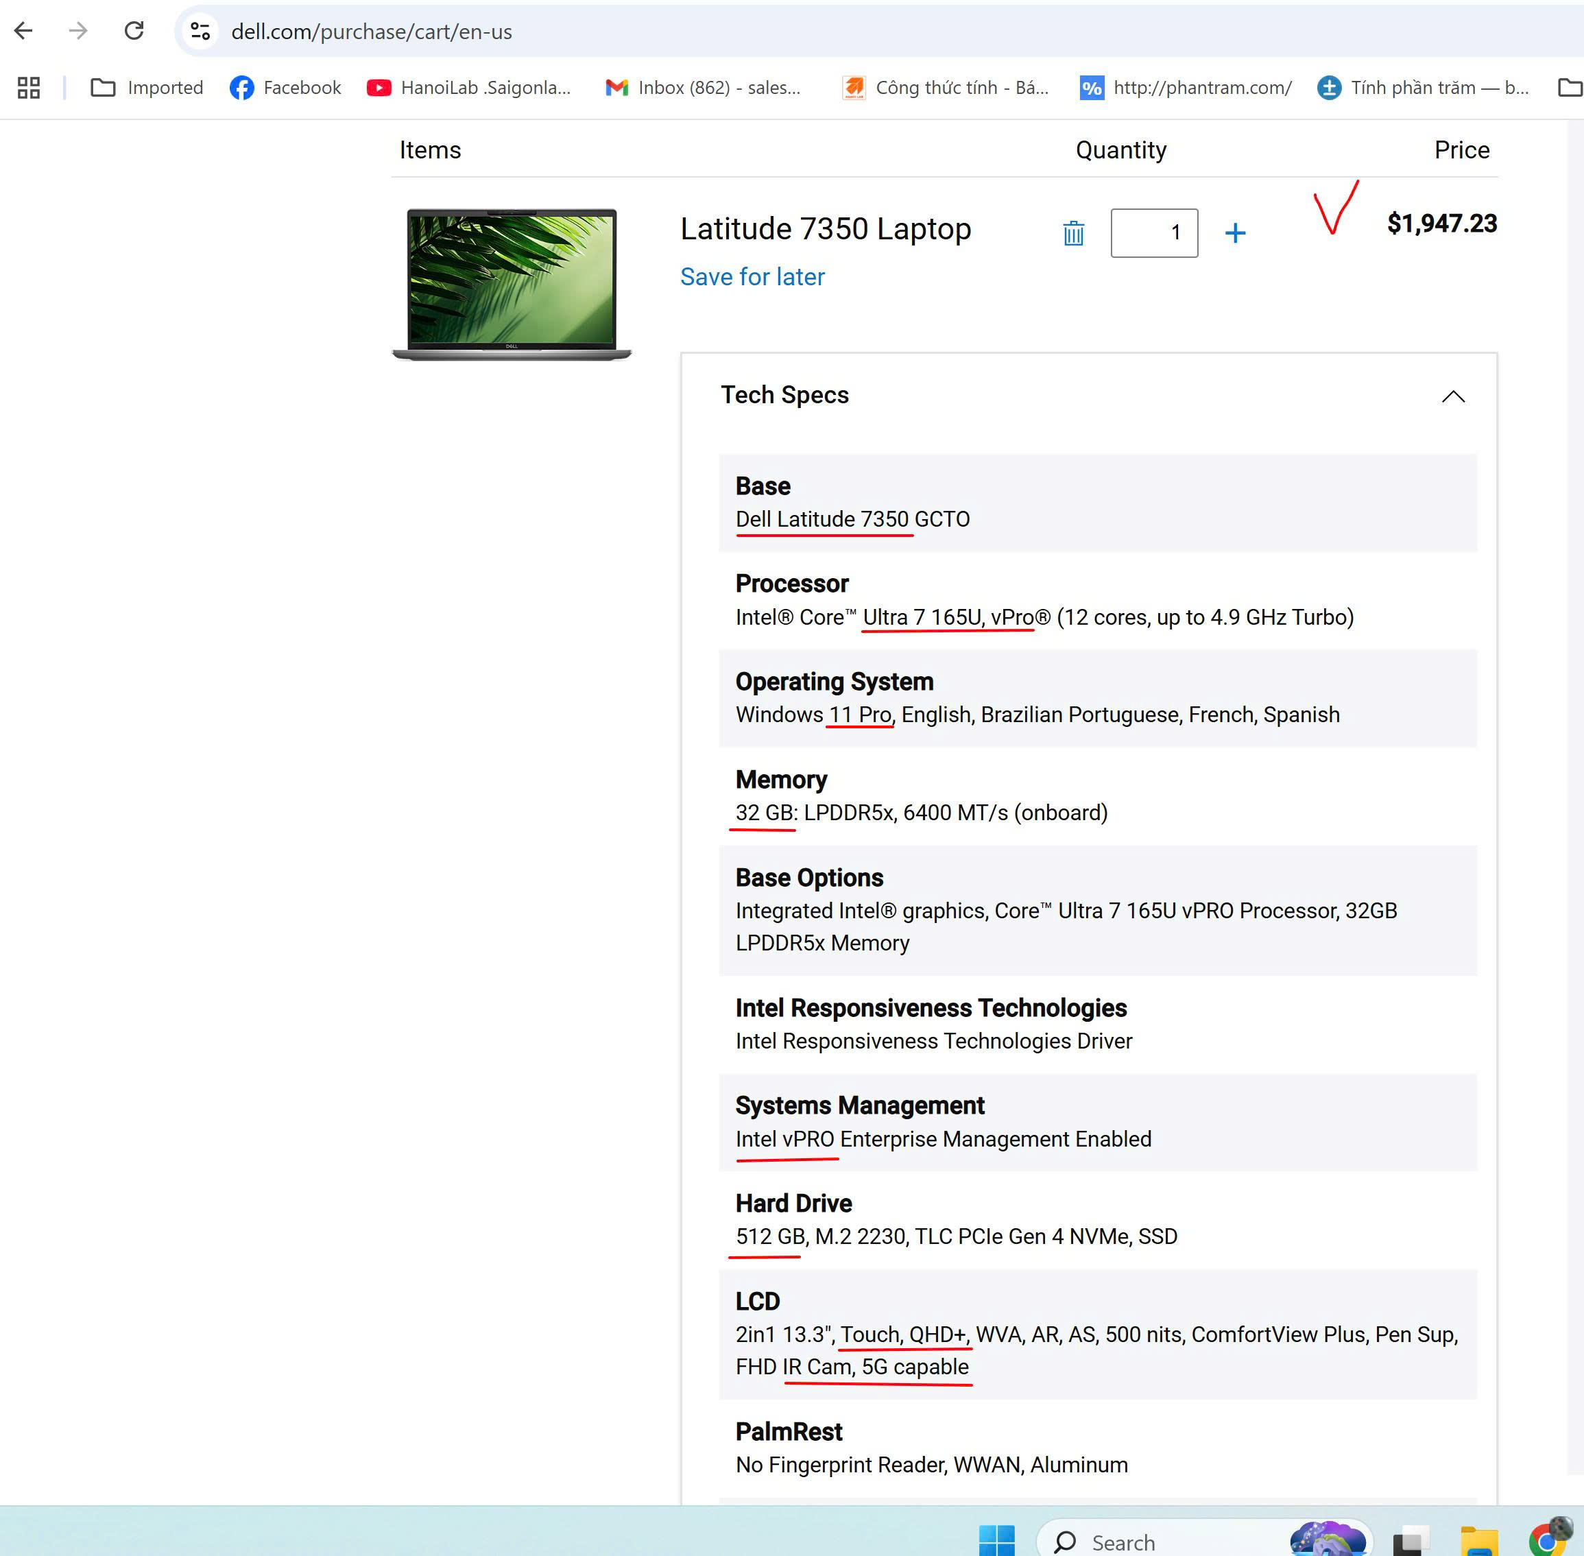This screenshot has height=1556, width=1584.
Task: Open the Imported bookmarks folder
Action: pyautogui.click(x=147, y=88)
